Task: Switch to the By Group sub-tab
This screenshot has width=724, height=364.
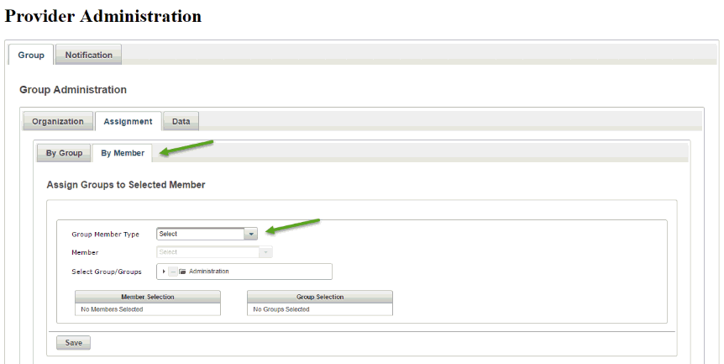Action: tap(64, 153)
